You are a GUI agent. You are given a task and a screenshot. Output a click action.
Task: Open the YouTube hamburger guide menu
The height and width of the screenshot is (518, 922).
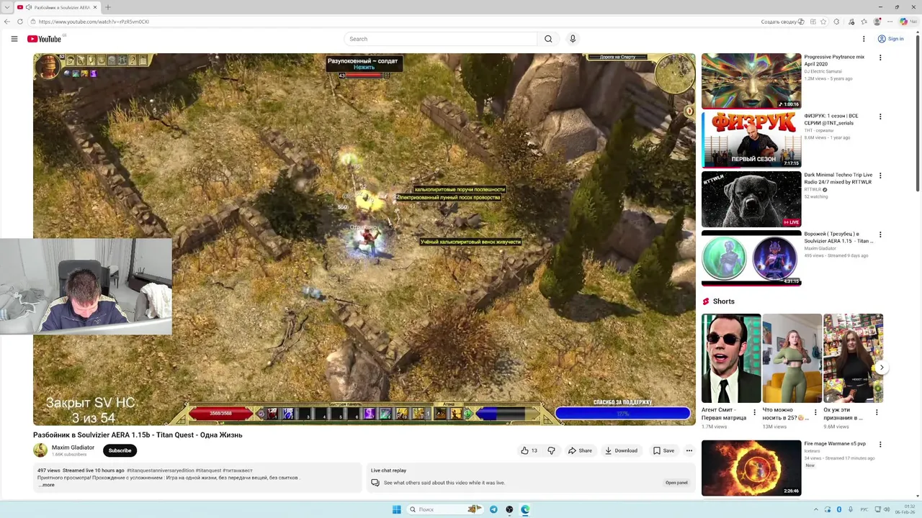(14, 39)
